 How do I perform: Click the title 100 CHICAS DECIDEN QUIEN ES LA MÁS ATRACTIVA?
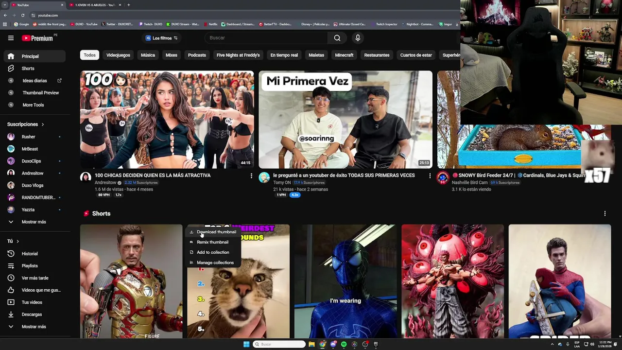pos(153,175)
